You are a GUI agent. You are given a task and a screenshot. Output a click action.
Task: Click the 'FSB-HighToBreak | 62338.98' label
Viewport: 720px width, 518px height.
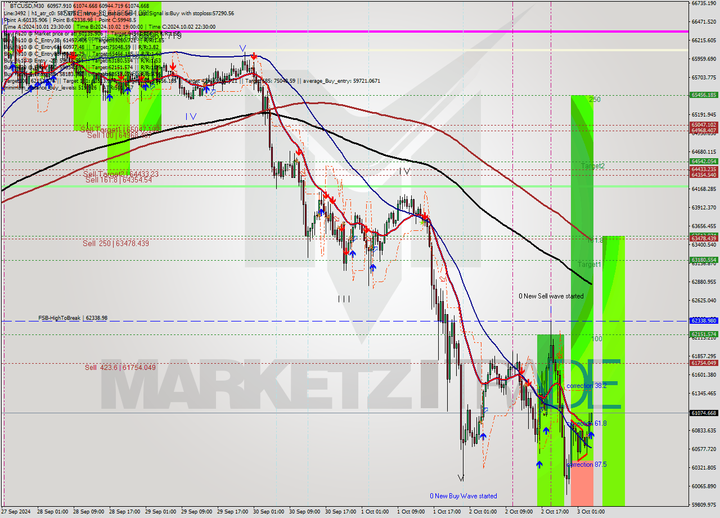73,318
